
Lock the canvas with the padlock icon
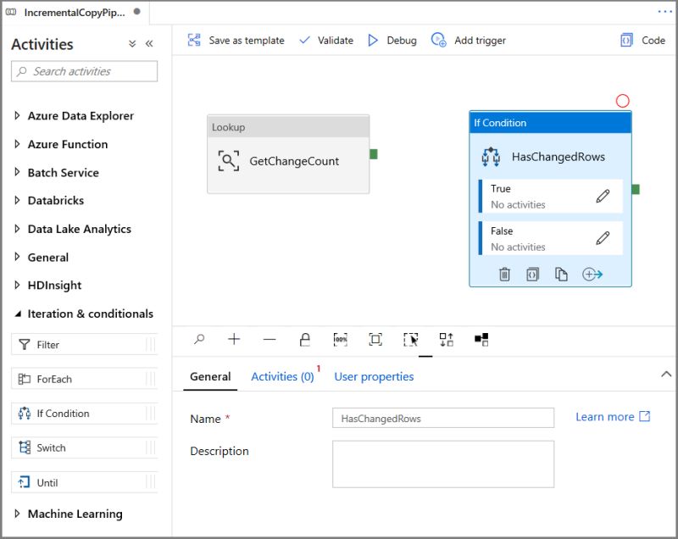(305, 339)
